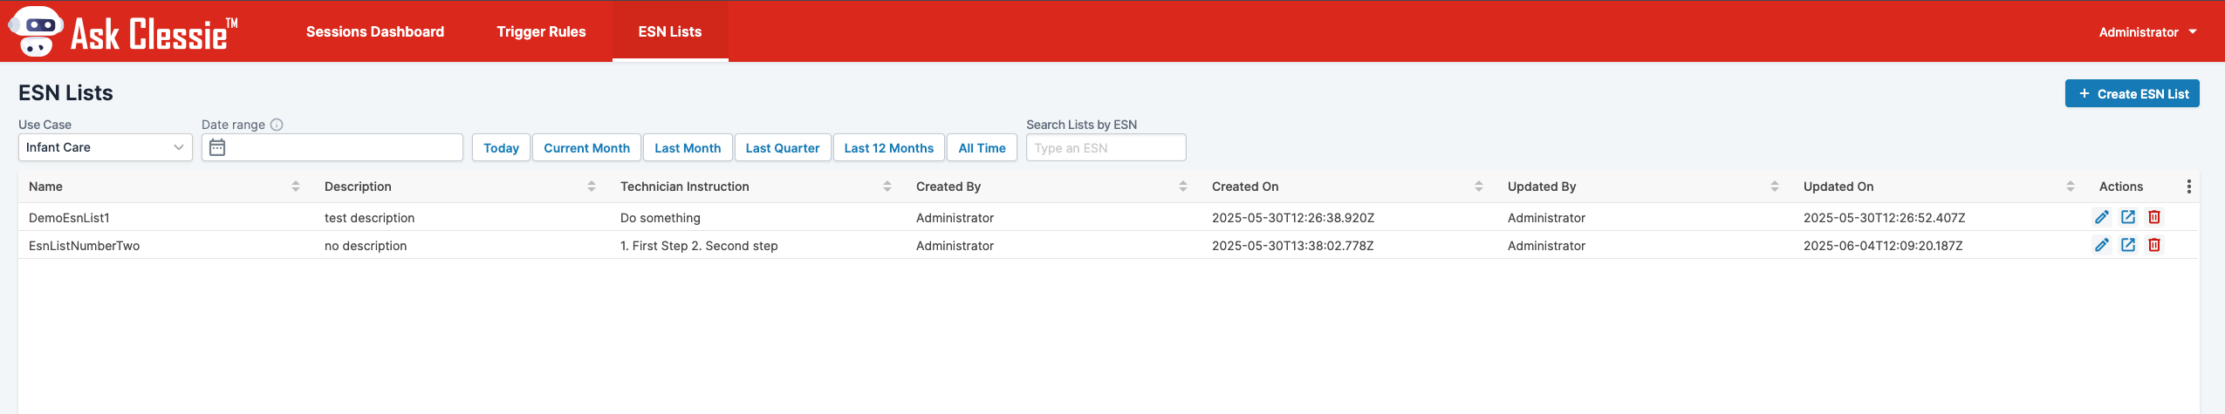Viewport: 2225px width, 414px height.
Task: Go to Sessions Dashboard tab
Action: pos(375,32)
